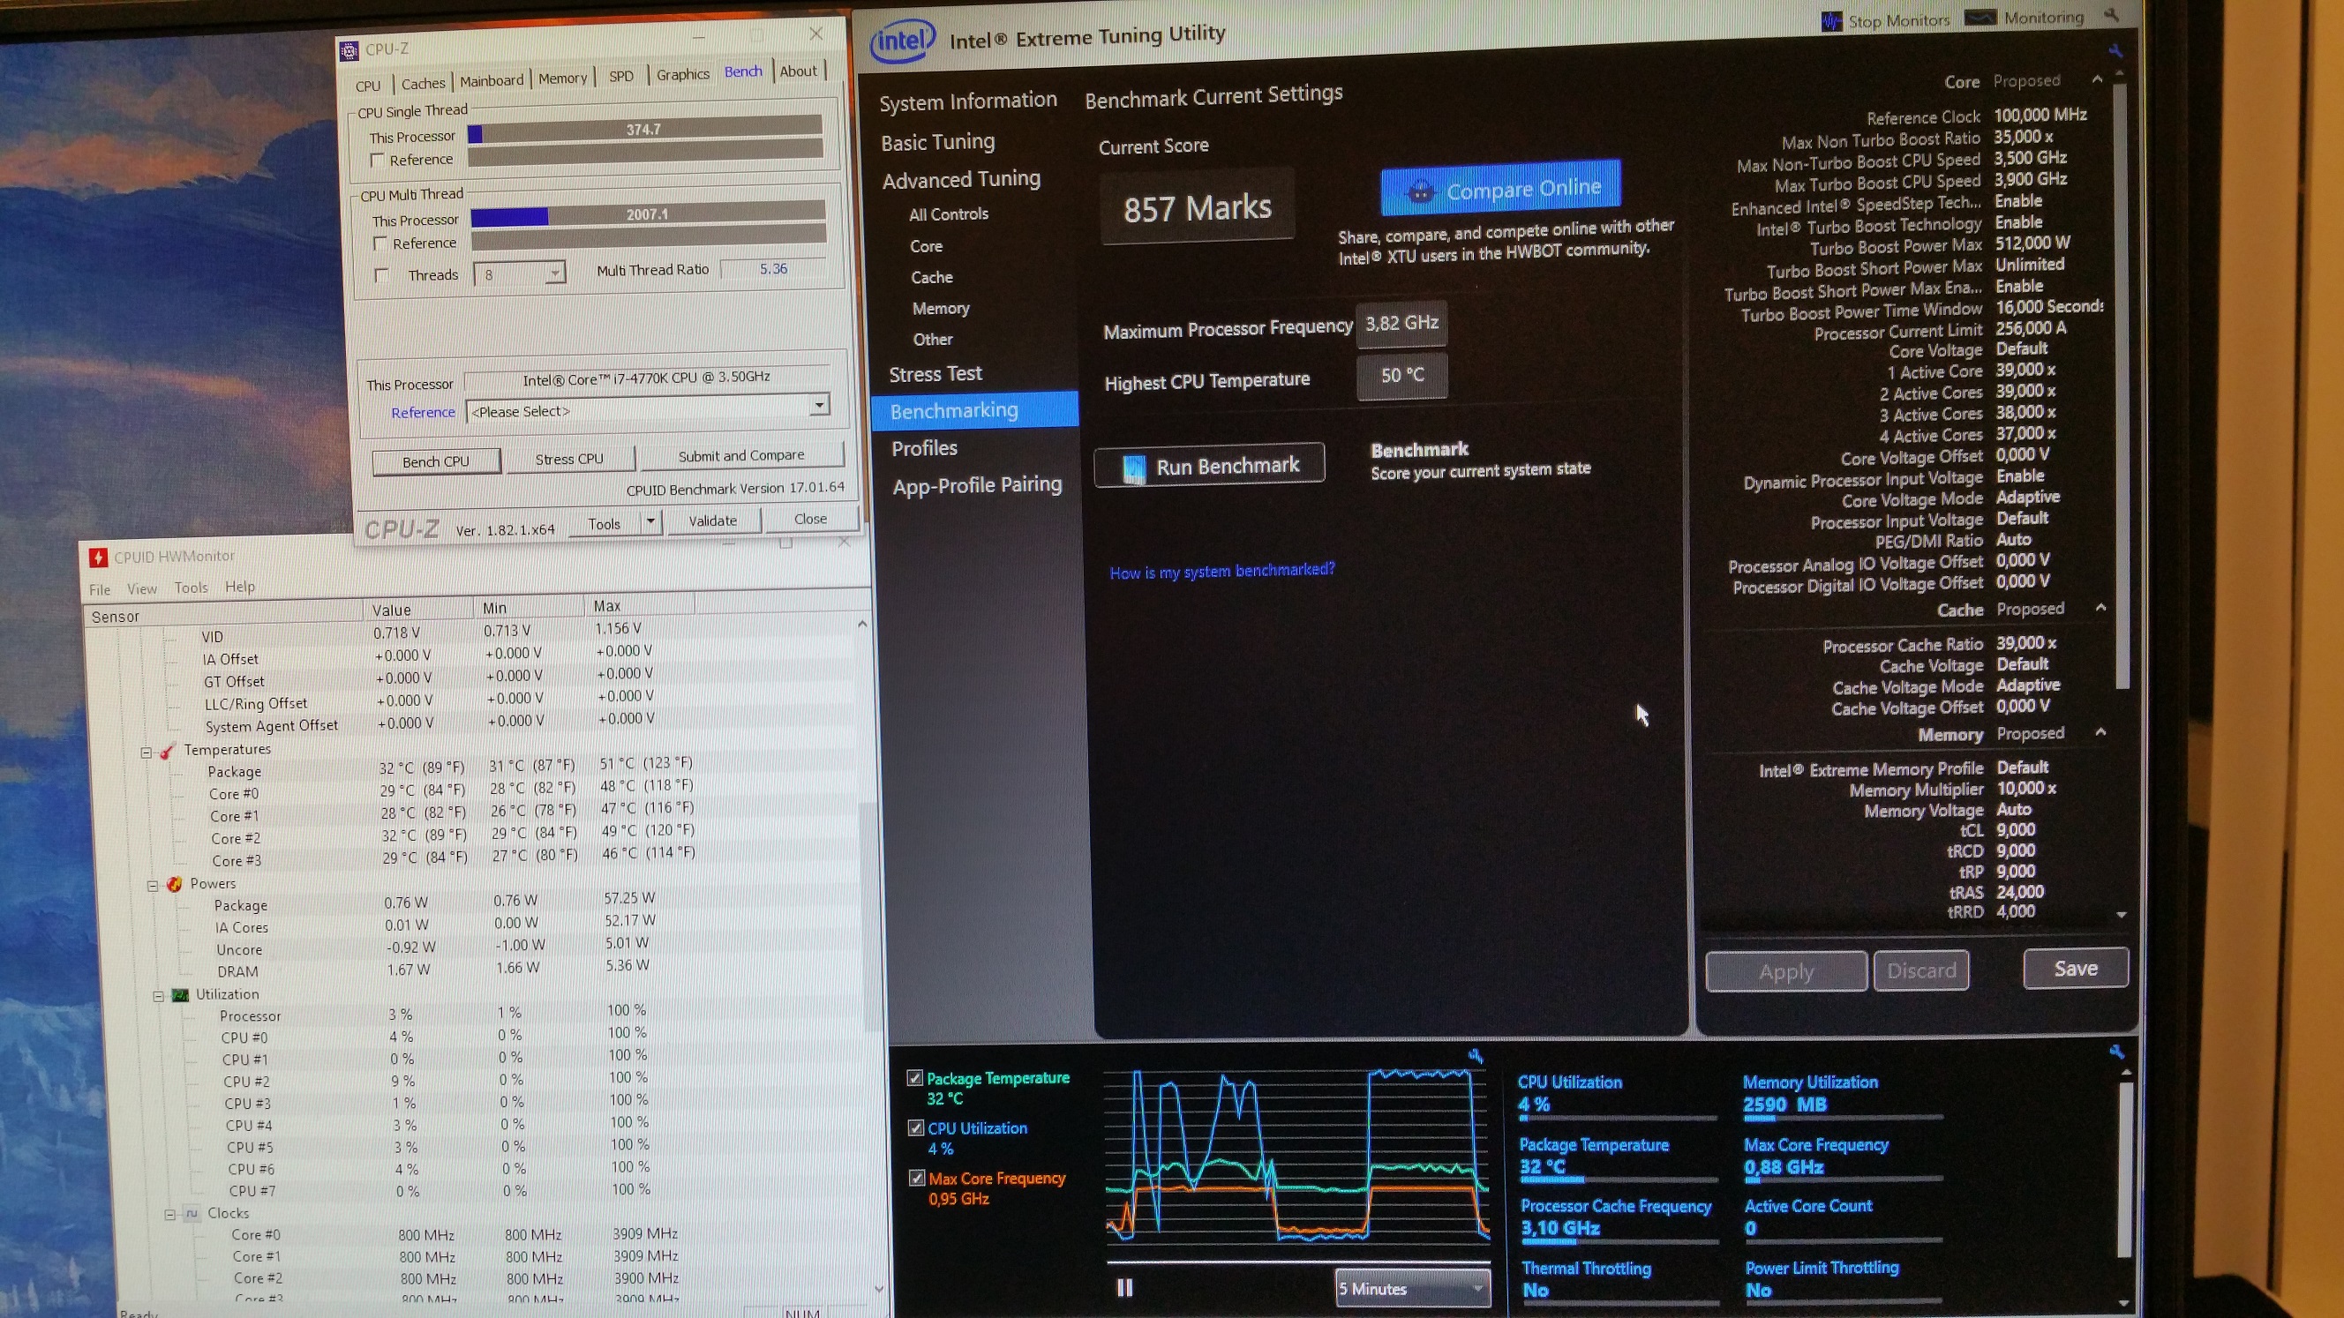Click the Save button in XTU
This screenshot has height=1318, width=2344.
[x=2076, y=969]
